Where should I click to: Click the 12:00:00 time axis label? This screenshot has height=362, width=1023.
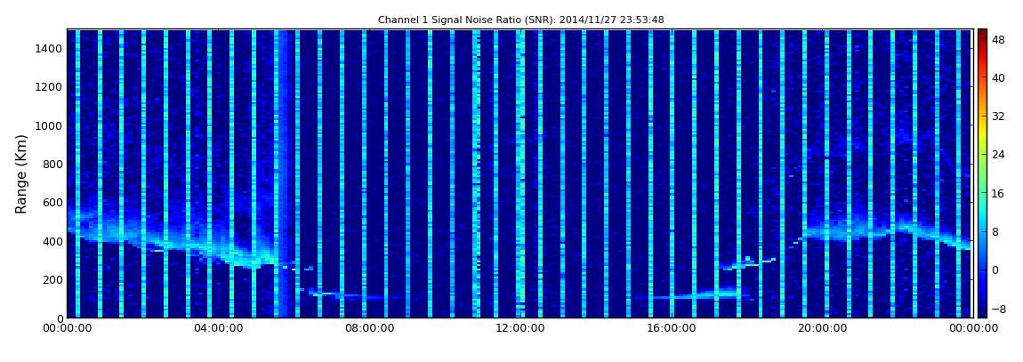[520, 328]
